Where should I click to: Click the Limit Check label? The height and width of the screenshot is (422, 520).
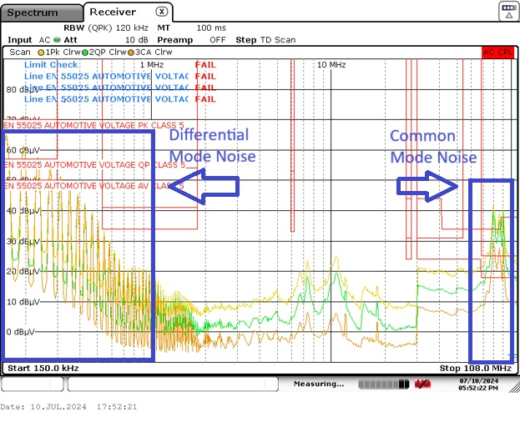(52, 64)
